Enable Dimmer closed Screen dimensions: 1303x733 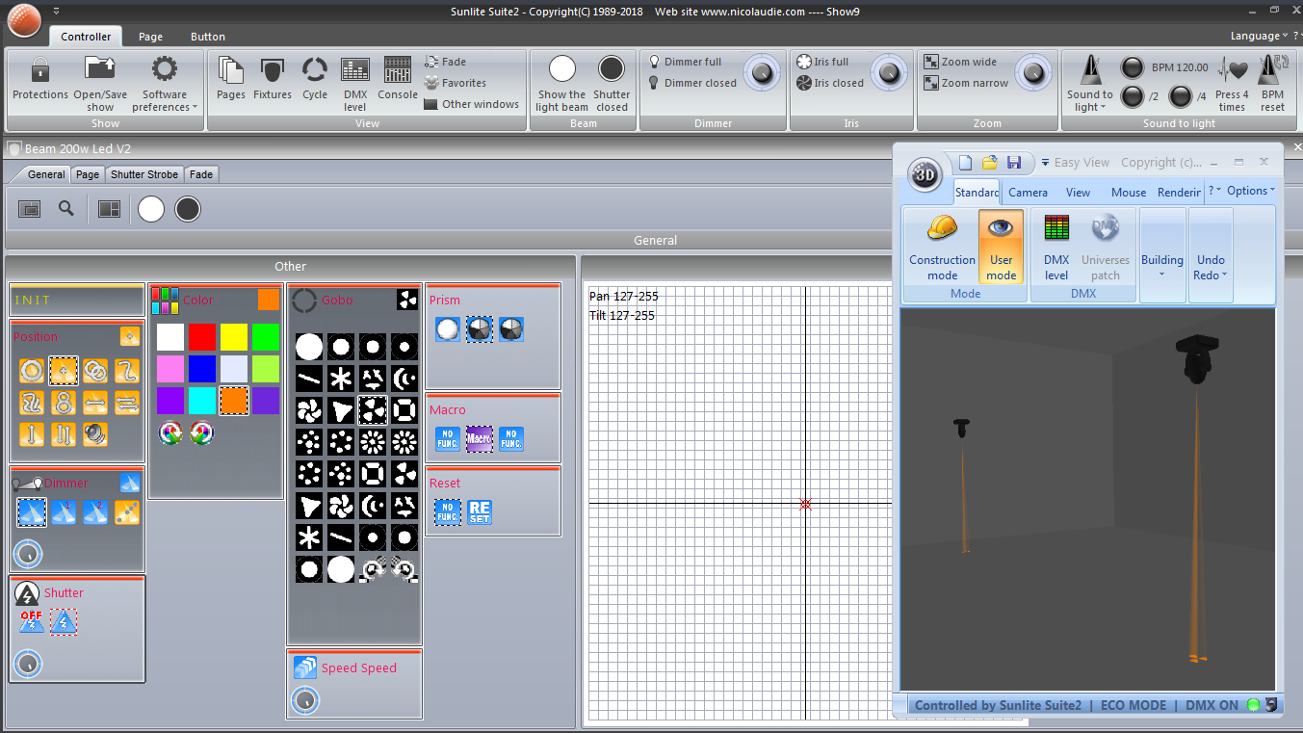tap(691, 83)
